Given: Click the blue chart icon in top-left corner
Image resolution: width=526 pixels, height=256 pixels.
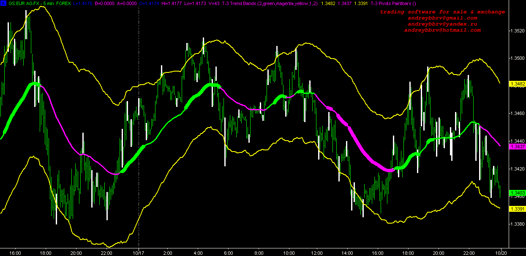Looking at the screenshot, I should pyautogui.click(x=3, y=3).
